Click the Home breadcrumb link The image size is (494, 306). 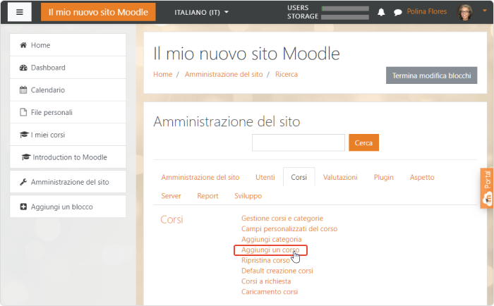coord(163,74)
